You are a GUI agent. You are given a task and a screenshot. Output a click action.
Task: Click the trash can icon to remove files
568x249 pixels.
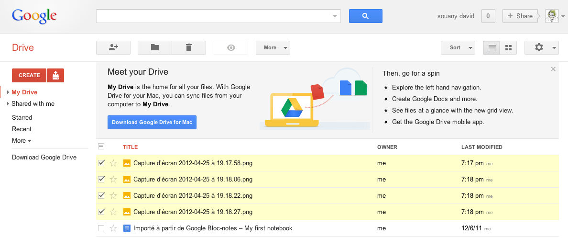(189, 47)
